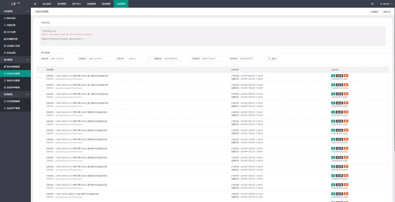The image size is (395, 202).
Task: Open 轮播图设置 picture item in sidebar
Action: (15, 39)
